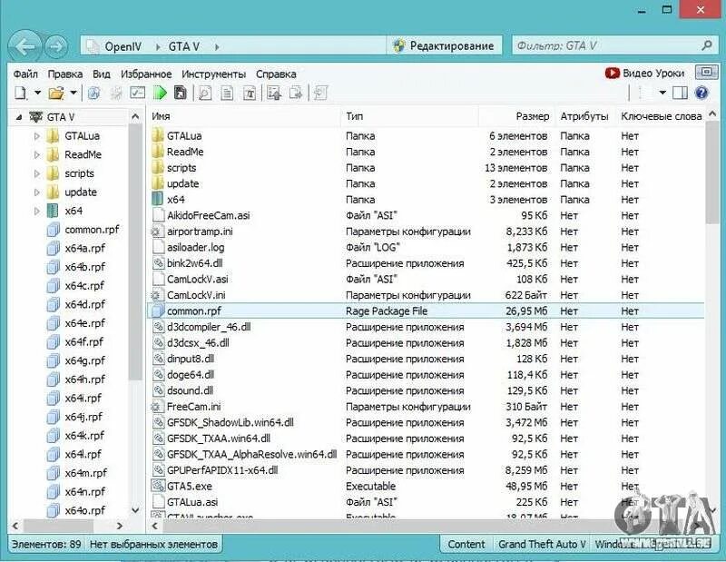Viewport: 726px width, 562px height.
Task: Click the Редактирование edit mode button
Action: tap(444, 46)
